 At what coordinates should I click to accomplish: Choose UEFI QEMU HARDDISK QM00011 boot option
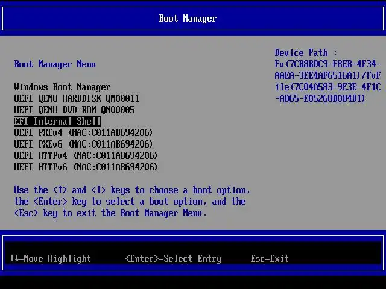click(77, 99)
